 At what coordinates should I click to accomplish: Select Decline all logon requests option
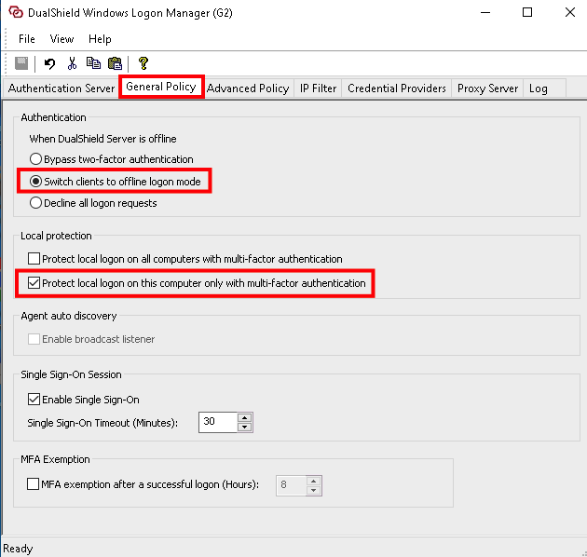36,203
